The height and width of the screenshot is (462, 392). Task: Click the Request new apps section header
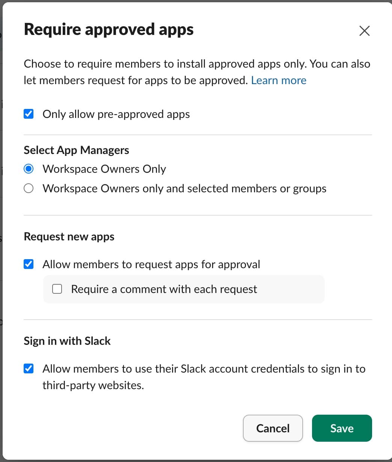click(69, 236)
